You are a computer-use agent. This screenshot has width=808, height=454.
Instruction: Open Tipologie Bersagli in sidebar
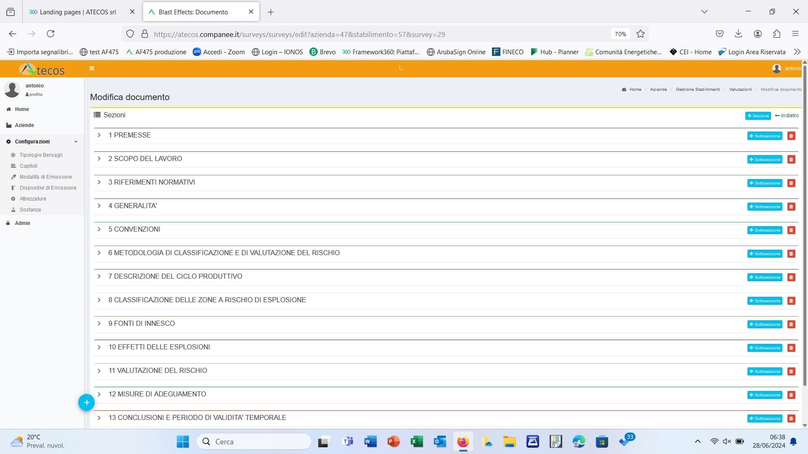(x=41, y=155)
